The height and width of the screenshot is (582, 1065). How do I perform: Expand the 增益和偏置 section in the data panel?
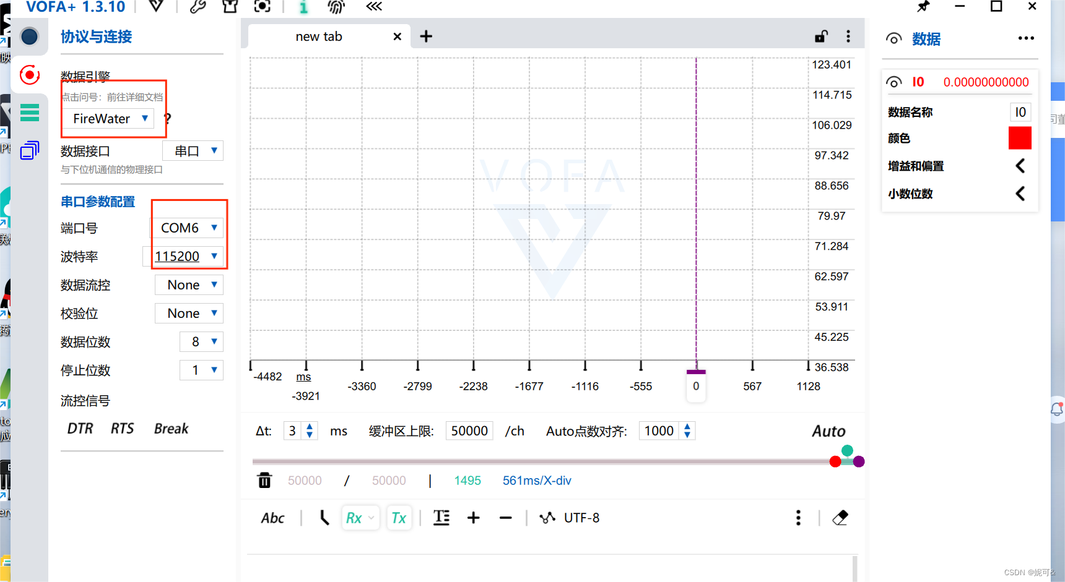tap(1020, 166)
